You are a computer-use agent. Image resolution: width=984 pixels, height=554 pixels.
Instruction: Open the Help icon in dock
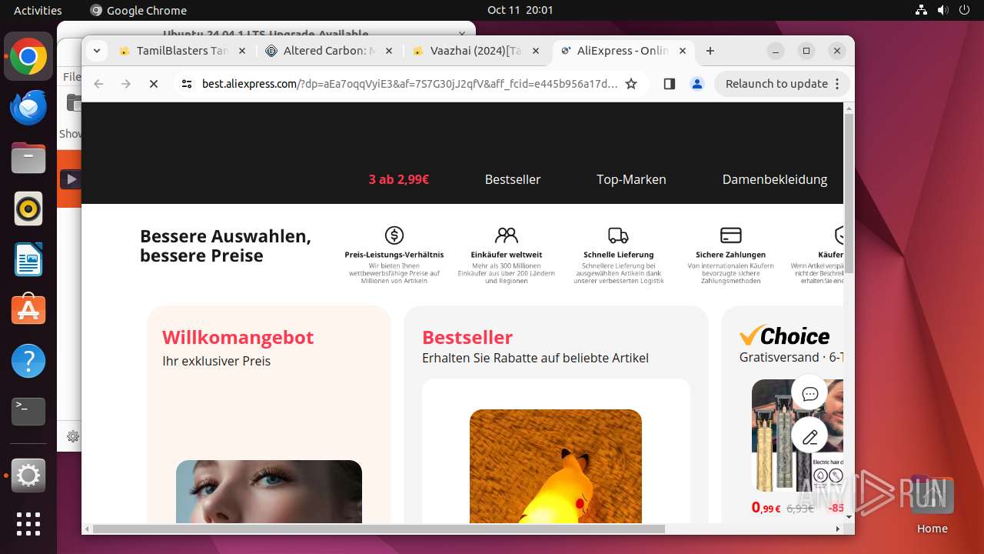(28, 361)
